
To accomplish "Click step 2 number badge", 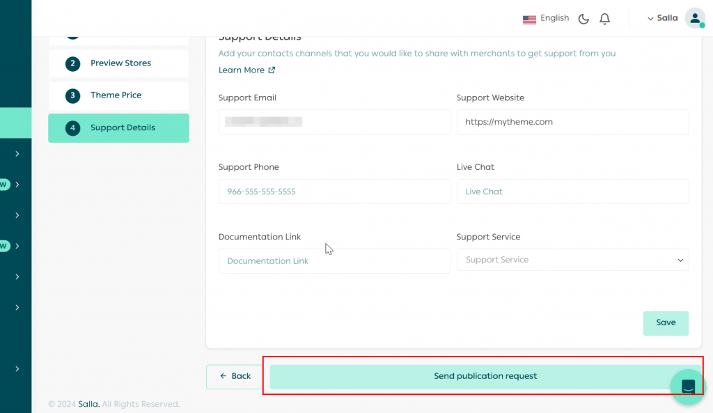I will [72, 63].
